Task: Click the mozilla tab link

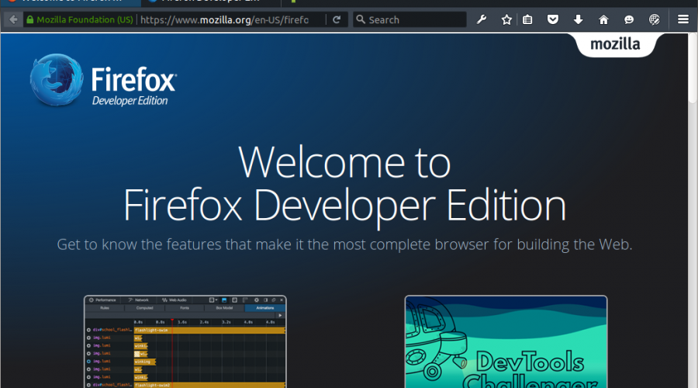Action: 615,44
